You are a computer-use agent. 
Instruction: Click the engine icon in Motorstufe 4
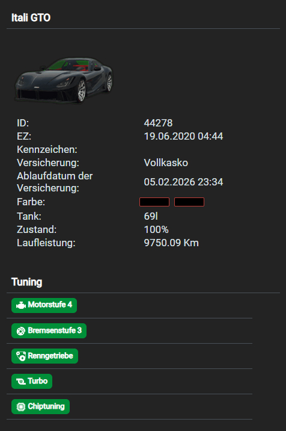click(21, 305)
